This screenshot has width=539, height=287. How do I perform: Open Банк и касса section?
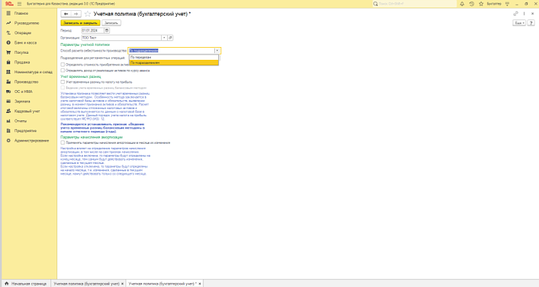click(24, 42)
